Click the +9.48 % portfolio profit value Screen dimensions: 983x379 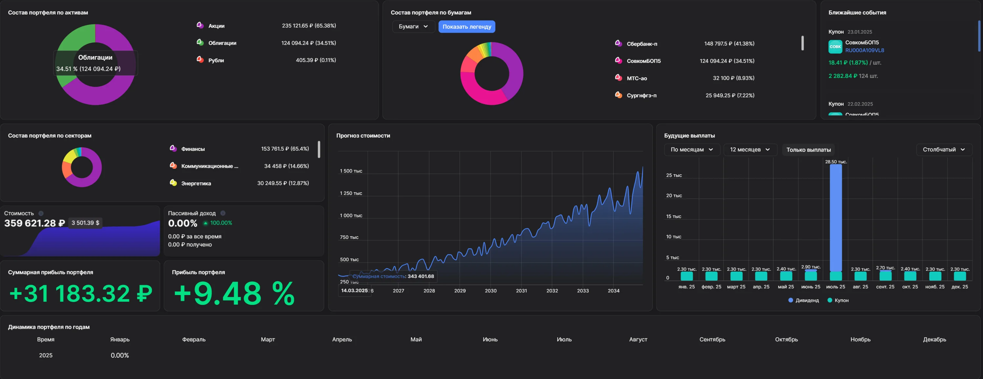click(x=234, y=293)
